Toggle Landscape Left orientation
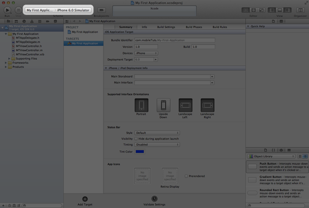This screenshot has width=309, height=208. [185, 105]
